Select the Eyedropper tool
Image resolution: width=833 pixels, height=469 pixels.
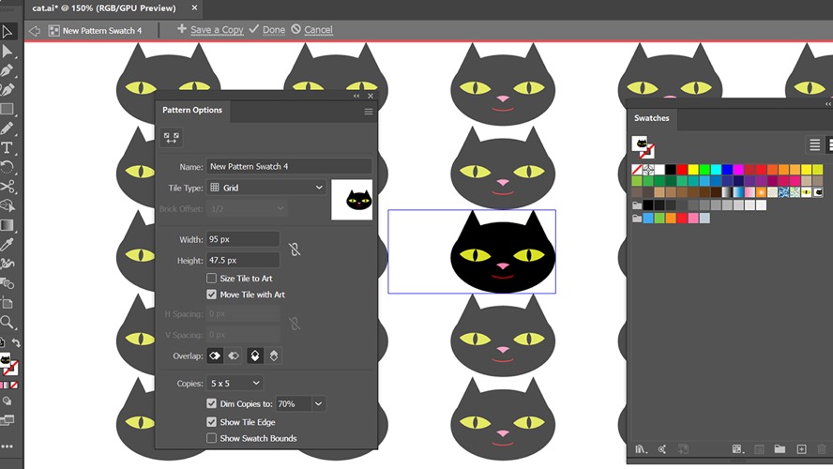(x=7, y=244)
